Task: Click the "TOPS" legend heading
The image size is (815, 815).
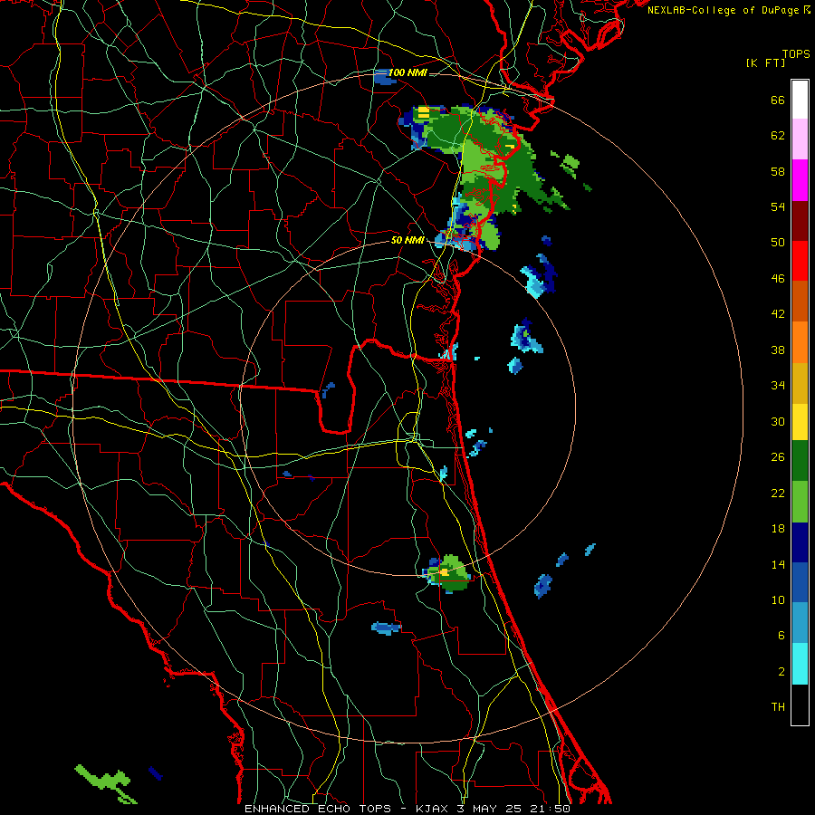Action: [x=796, y=54]
